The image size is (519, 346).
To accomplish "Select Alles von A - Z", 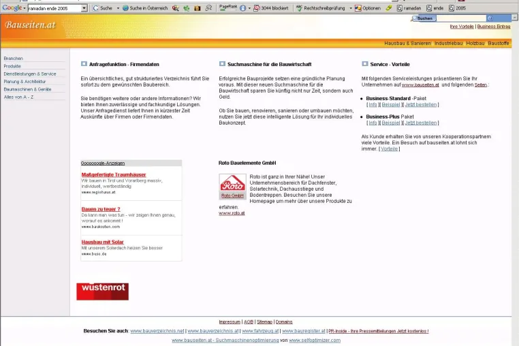I will pyautogui.click(x=18, y=97).
